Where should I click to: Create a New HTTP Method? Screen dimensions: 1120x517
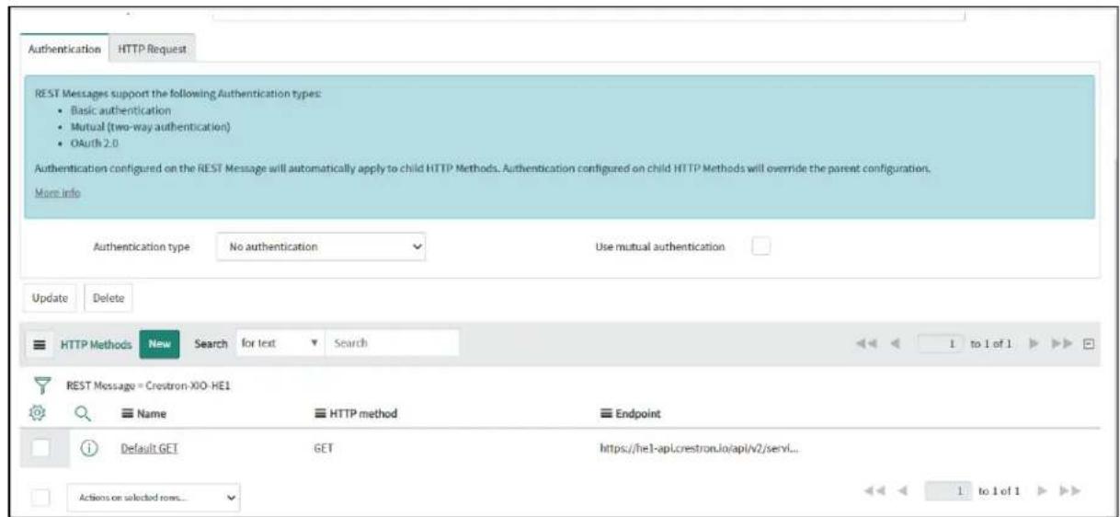click(159, 343)
